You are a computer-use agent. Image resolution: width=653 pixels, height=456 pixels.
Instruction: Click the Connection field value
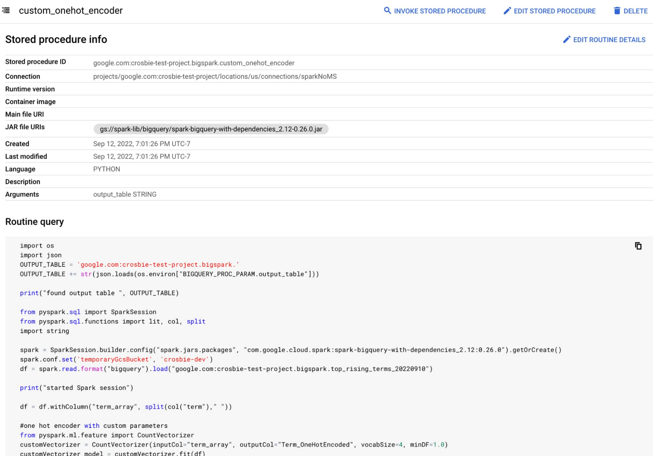(x=215, y=76)
